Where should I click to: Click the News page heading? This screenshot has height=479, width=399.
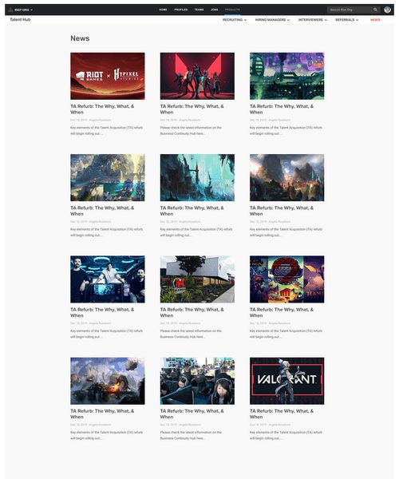(x=80, y=38)
